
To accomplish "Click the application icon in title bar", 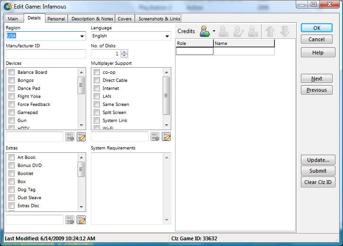I will pyautogui.click(x=8, y=7).
